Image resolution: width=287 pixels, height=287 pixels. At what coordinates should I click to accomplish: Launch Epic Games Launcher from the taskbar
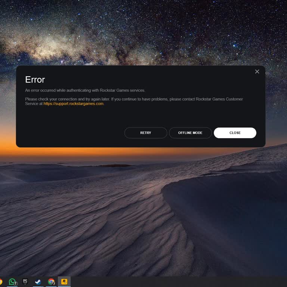pos(25,282)
